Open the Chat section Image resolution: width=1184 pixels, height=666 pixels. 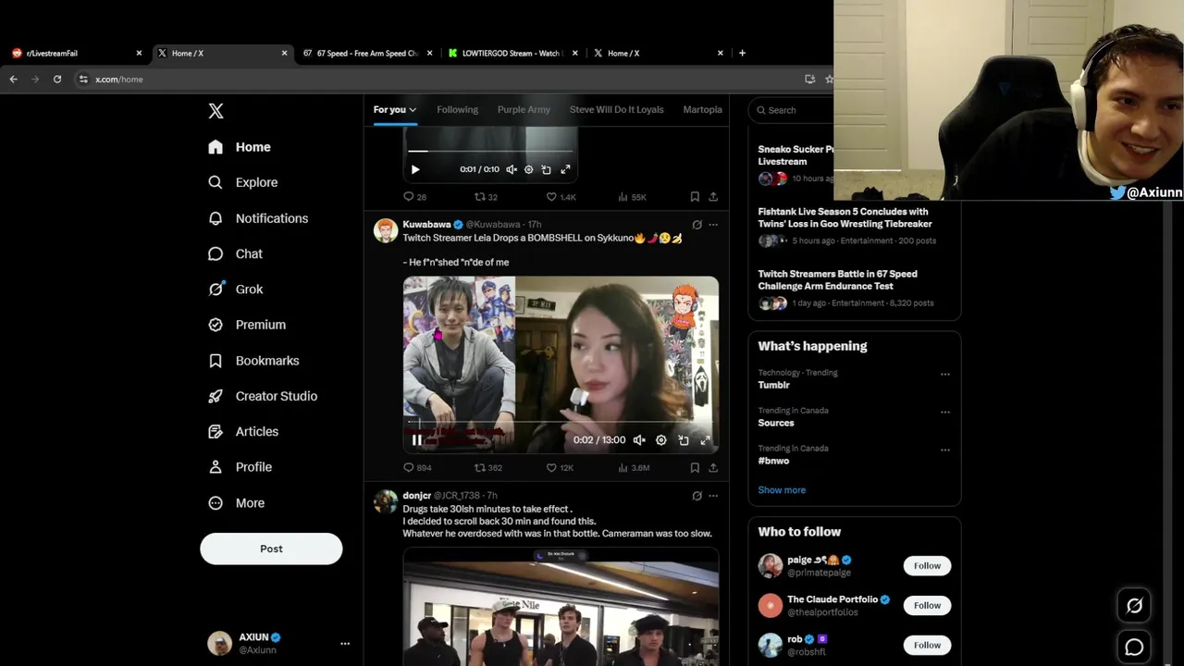click(x=235, y=253)
